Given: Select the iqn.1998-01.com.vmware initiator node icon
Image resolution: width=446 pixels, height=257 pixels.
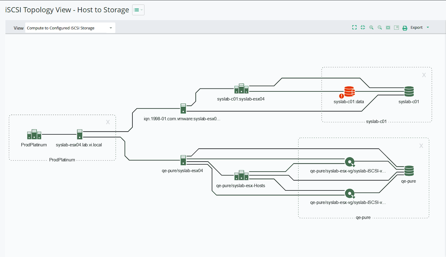Looking at the screenshot, I should coord(183,109).
